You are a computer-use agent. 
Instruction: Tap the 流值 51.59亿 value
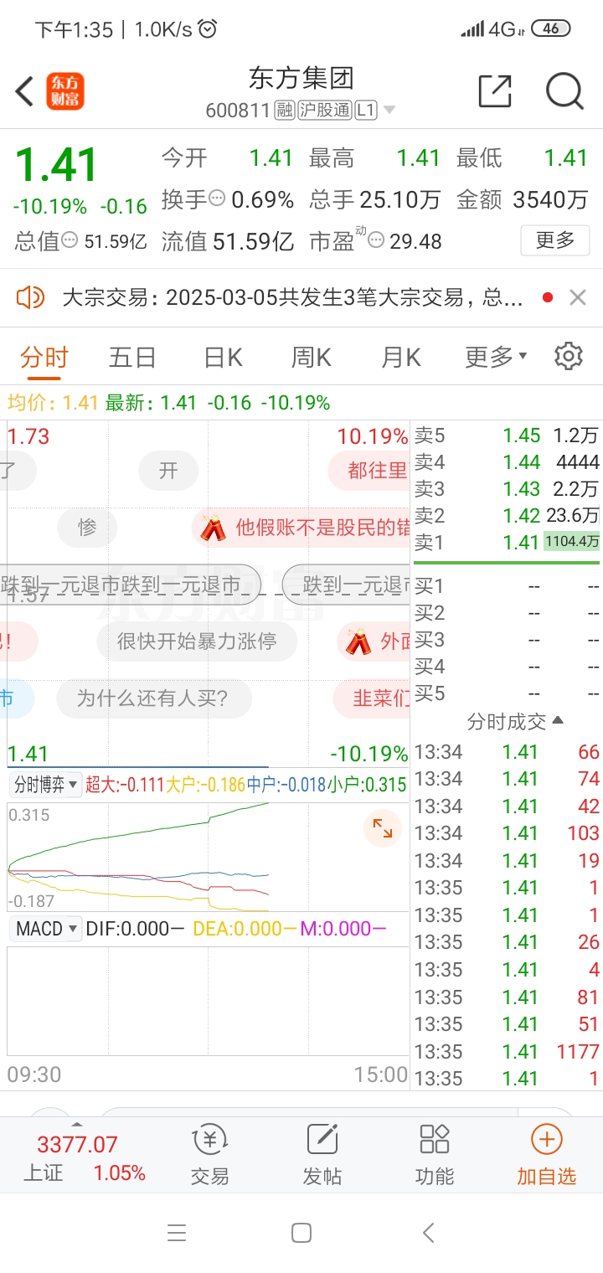[x=254, y=241]
